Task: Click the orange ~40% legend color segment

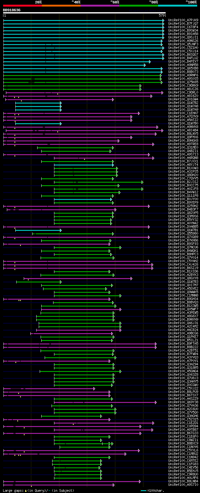Action: click(61, 6)
